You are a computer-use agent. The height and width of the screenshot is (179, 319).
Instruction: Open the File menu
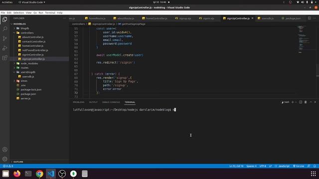3,12
